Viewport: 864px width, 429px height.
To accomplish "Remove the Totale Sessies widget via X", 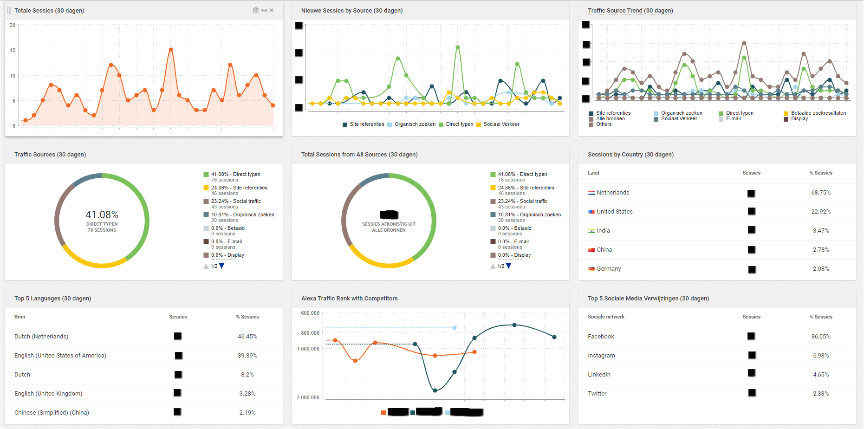I will click(x=272, y=10).
